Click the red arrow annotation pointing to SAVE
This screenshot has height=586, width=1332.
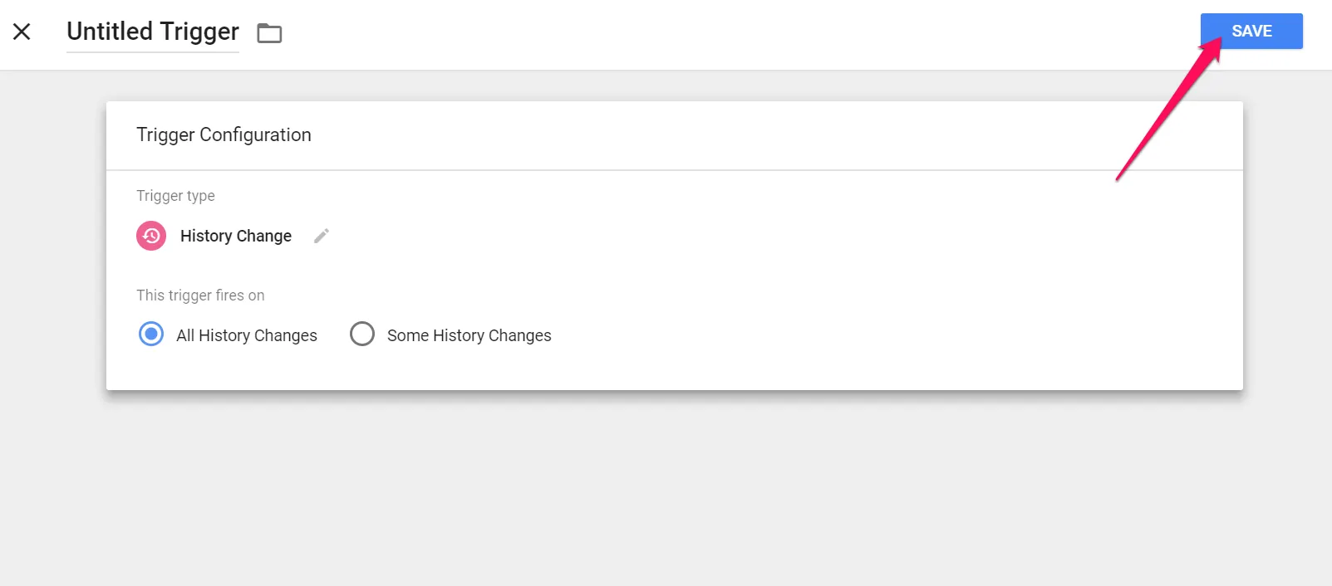point(1163,112)
